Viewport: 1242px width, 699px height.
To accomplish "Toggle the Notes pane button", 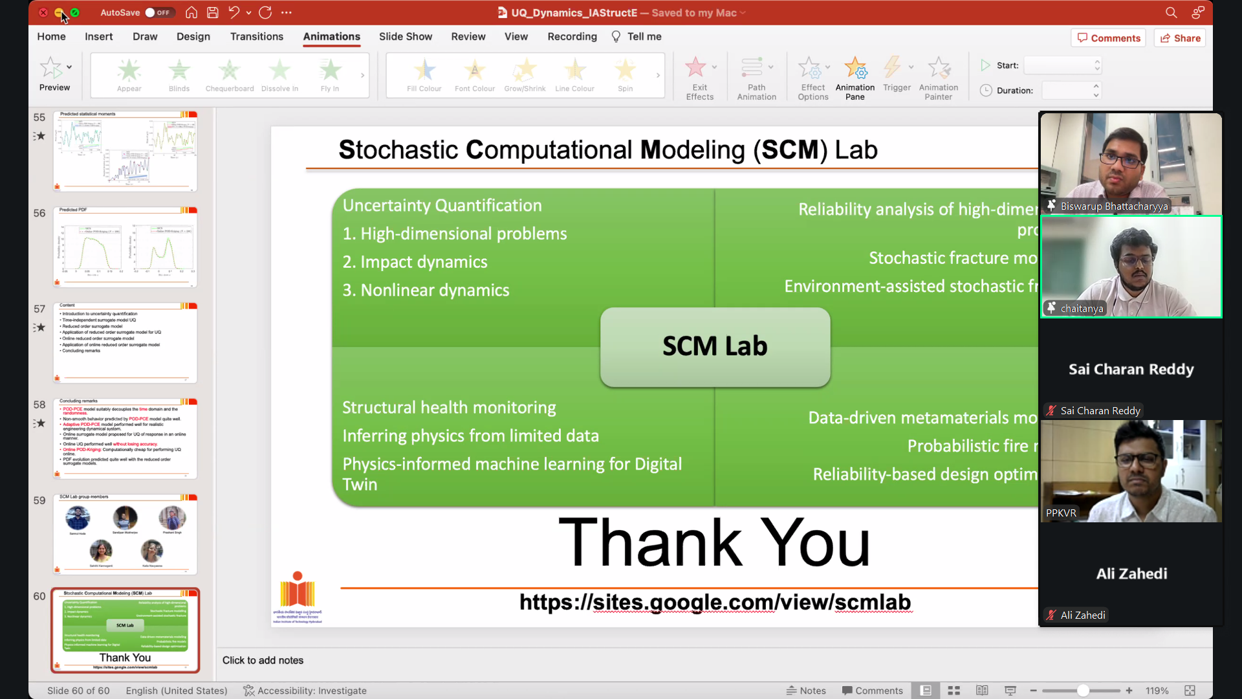I will pos(806,691).
